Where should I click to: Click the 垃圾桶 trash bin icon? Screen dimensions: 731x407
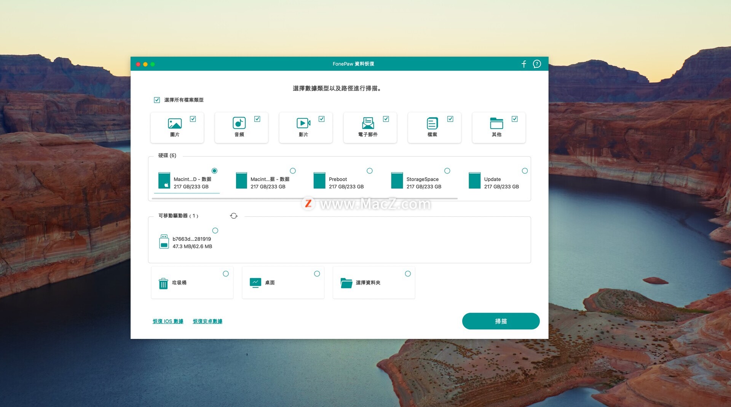click(163, 283)
